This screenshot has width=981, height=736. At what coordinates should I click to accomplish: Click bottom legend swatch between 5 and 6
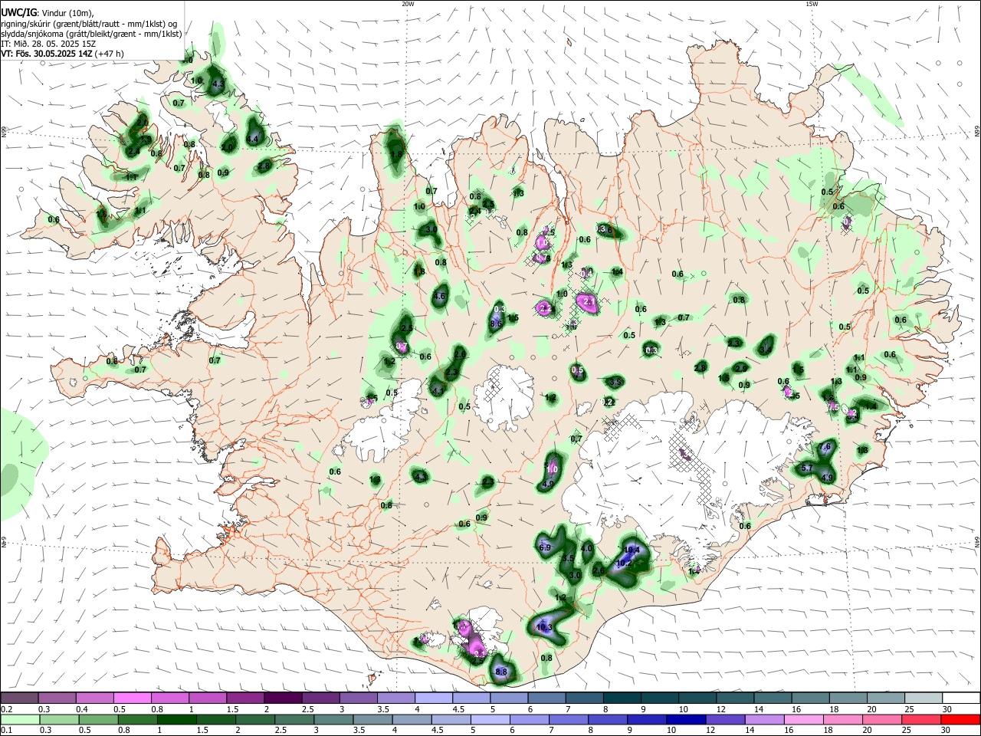click(489, 720)
